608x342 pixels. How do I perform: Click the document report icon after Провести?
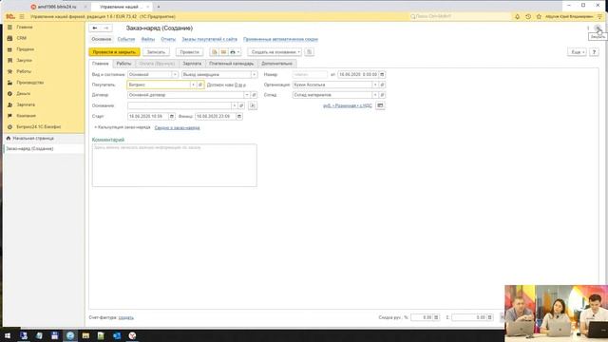[x=215, y=52]
